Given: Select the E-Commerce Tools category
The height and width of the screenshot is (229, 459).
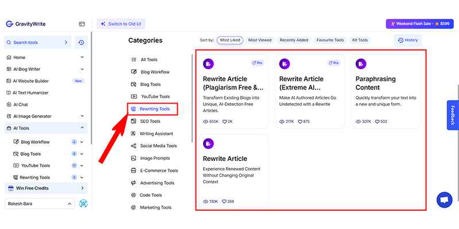Looking at the screenshot, I should [x=154, y=171].
